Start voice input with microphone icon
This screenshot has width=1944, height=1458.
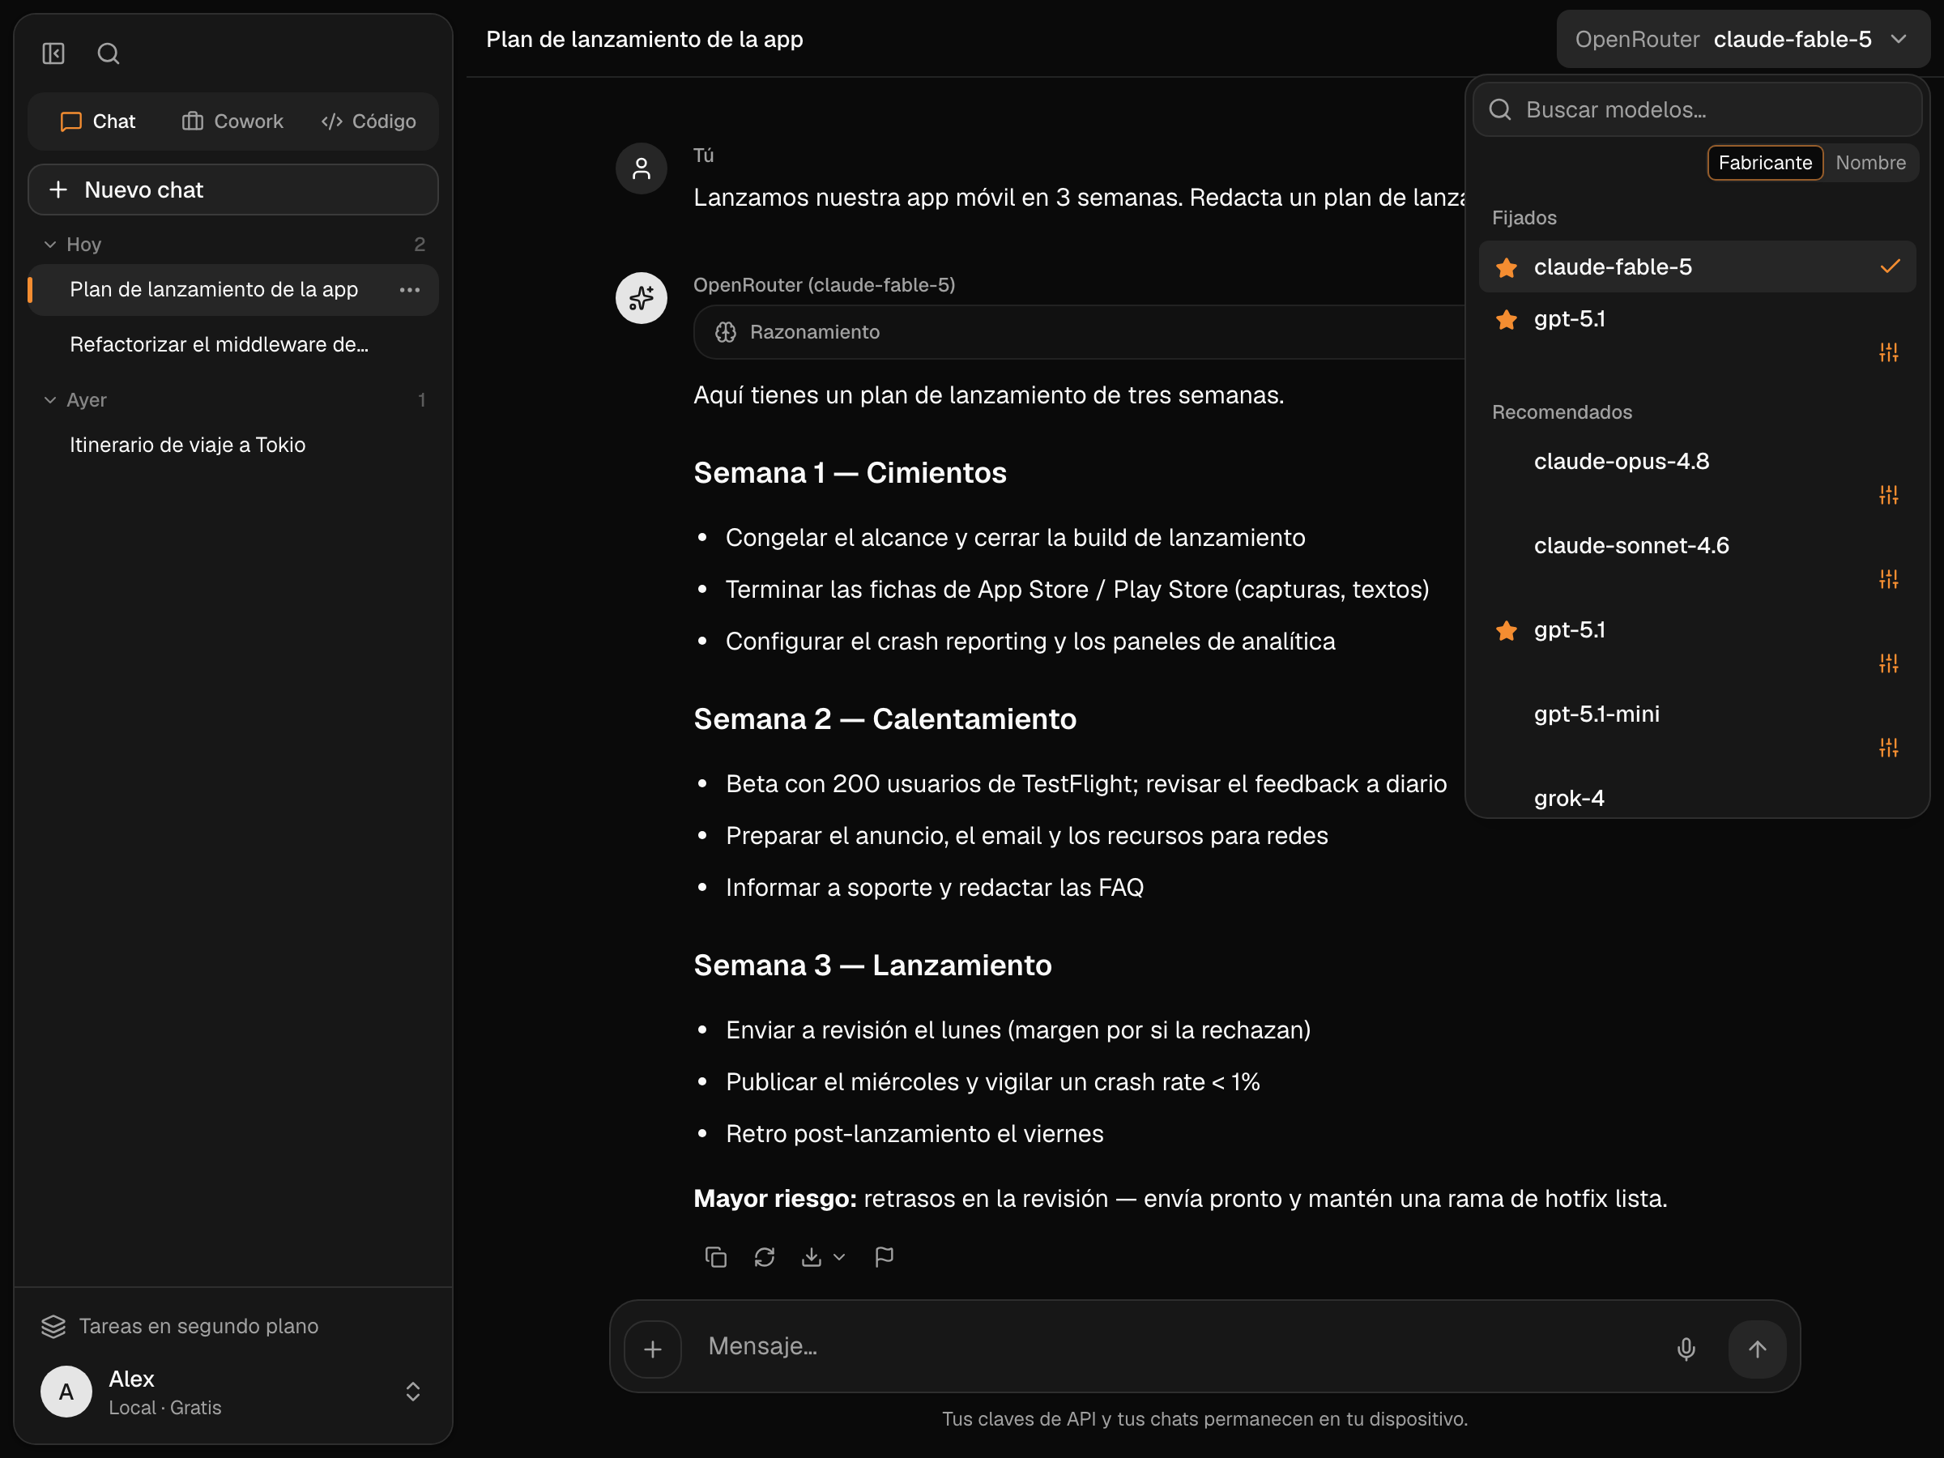1686,1349
